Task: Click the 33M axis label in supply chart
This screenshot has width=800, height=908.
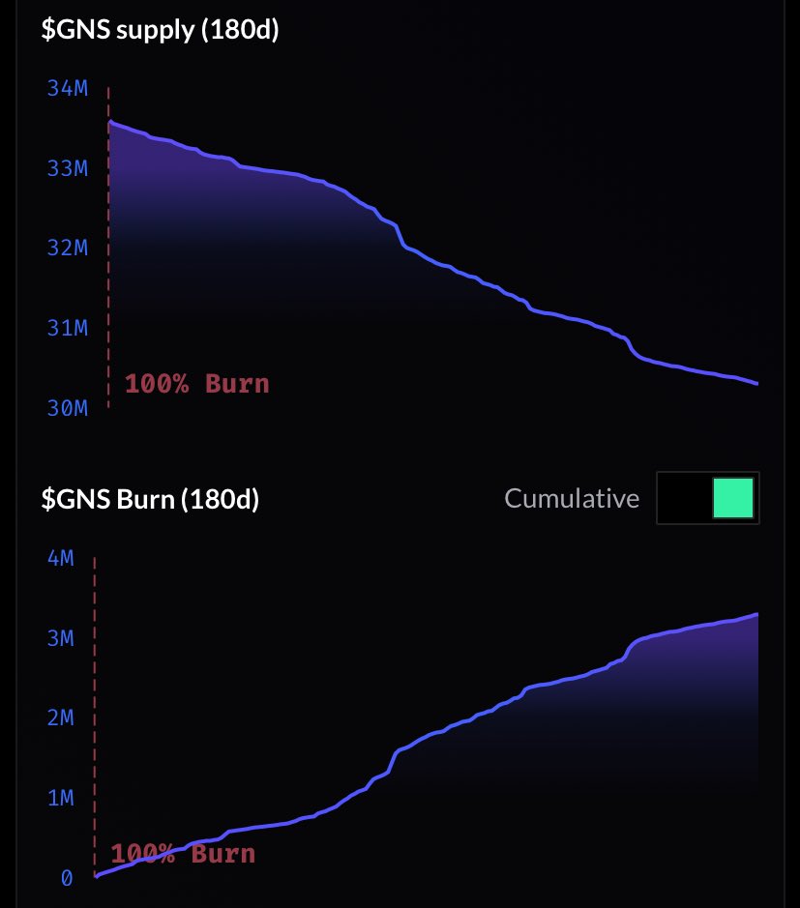Action: click(x=68, y=168)
